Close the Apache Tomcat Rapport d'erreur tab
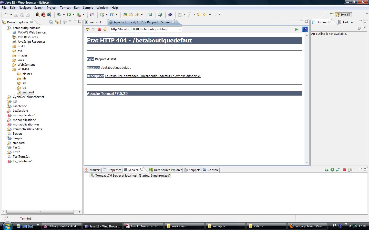The image size is (369, 230). (x=173, y=22)
